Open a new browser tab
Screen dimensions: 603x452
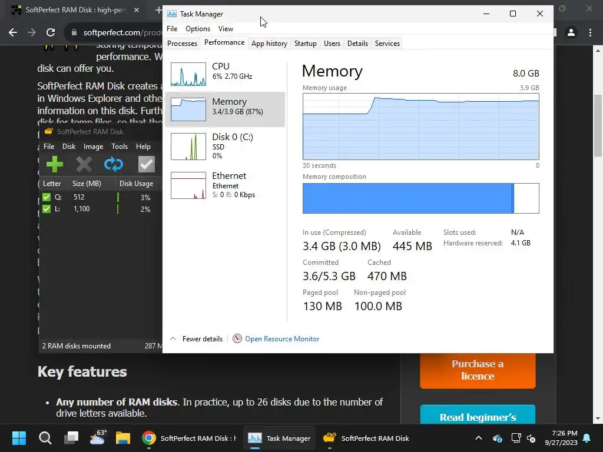click(158, 10)
